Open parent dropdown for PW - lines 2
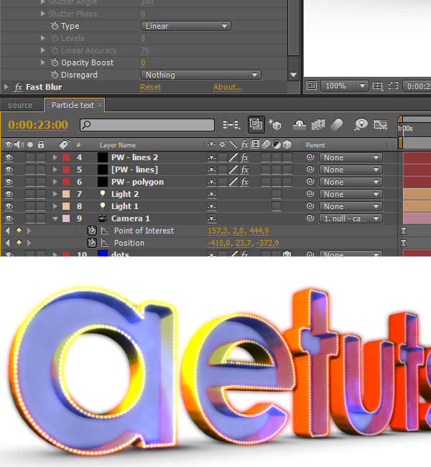This screenshot has height=467, width=431. [351, 157]
